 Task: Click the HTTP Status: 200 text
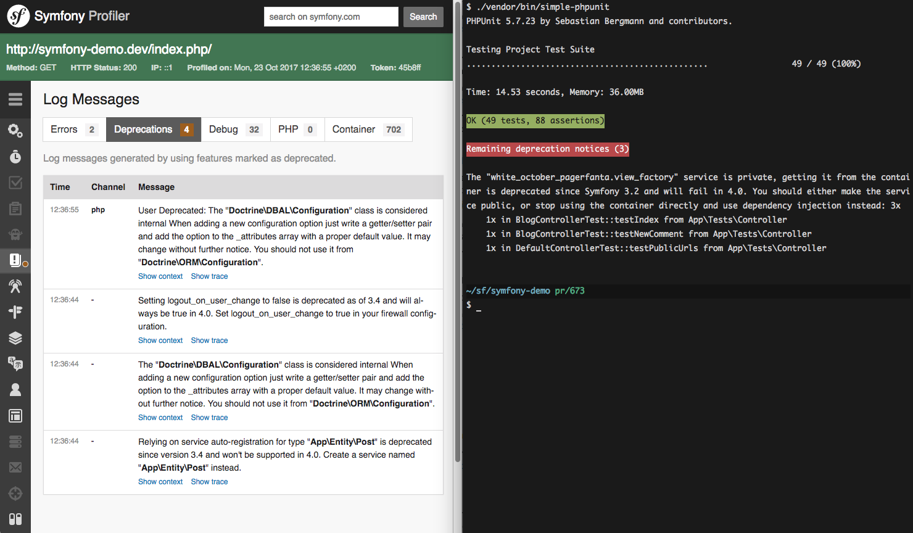click(104, 68)
